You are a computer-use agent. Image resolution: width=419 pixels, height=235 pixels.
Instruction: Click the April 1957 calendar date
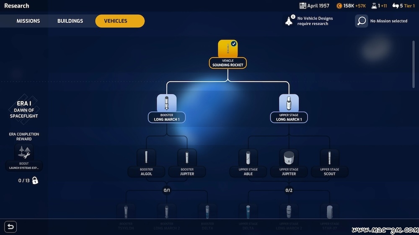314,6
